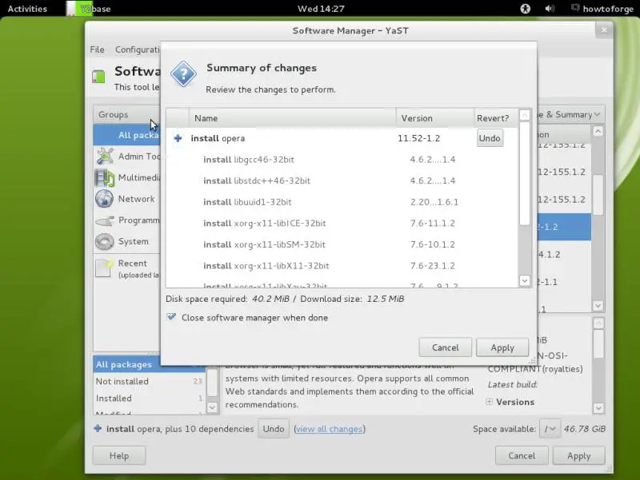Sort by Name column header
The width and height of the screenshot is (640, 480).
[292, 118]
